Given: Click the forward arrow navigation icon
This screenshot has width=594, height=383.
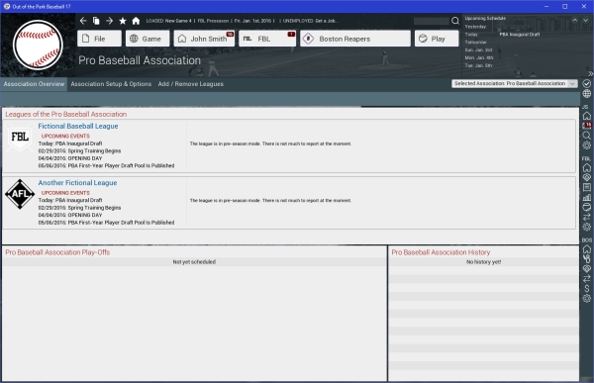Looking at the screenshot, I should pyautogui.click(x=109, y=21).
